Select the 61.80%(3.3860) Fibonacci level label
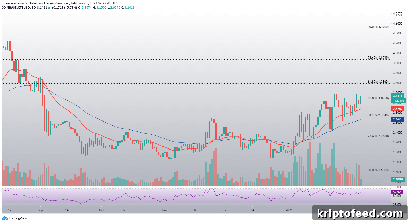 point(378,82)
